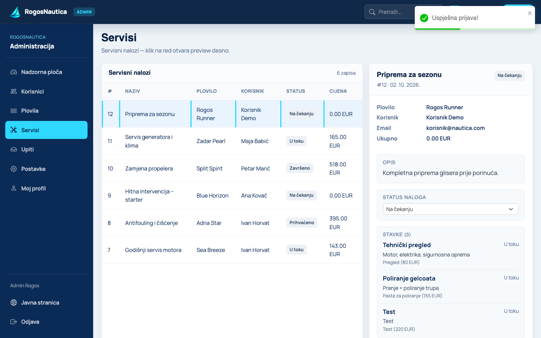
Task: Open the Antifouling i čišćenje order
Action: 232,223
